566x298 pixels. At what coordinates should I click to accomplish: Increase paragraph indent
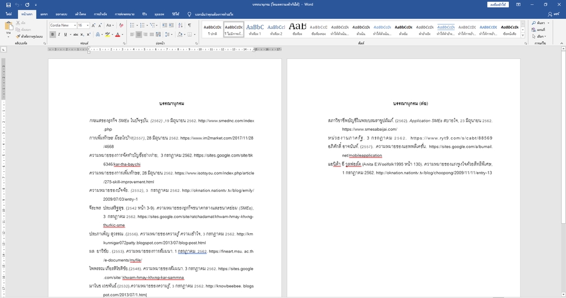pyautogui.click(x=171, y=25)
